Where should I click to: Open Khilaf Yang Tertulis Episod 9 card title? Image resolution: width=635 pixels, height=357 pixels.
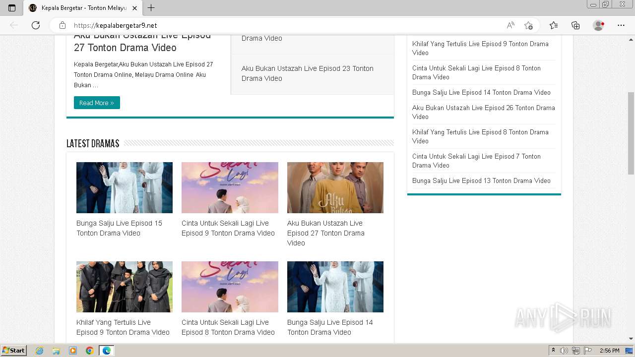tap(123, 327)
